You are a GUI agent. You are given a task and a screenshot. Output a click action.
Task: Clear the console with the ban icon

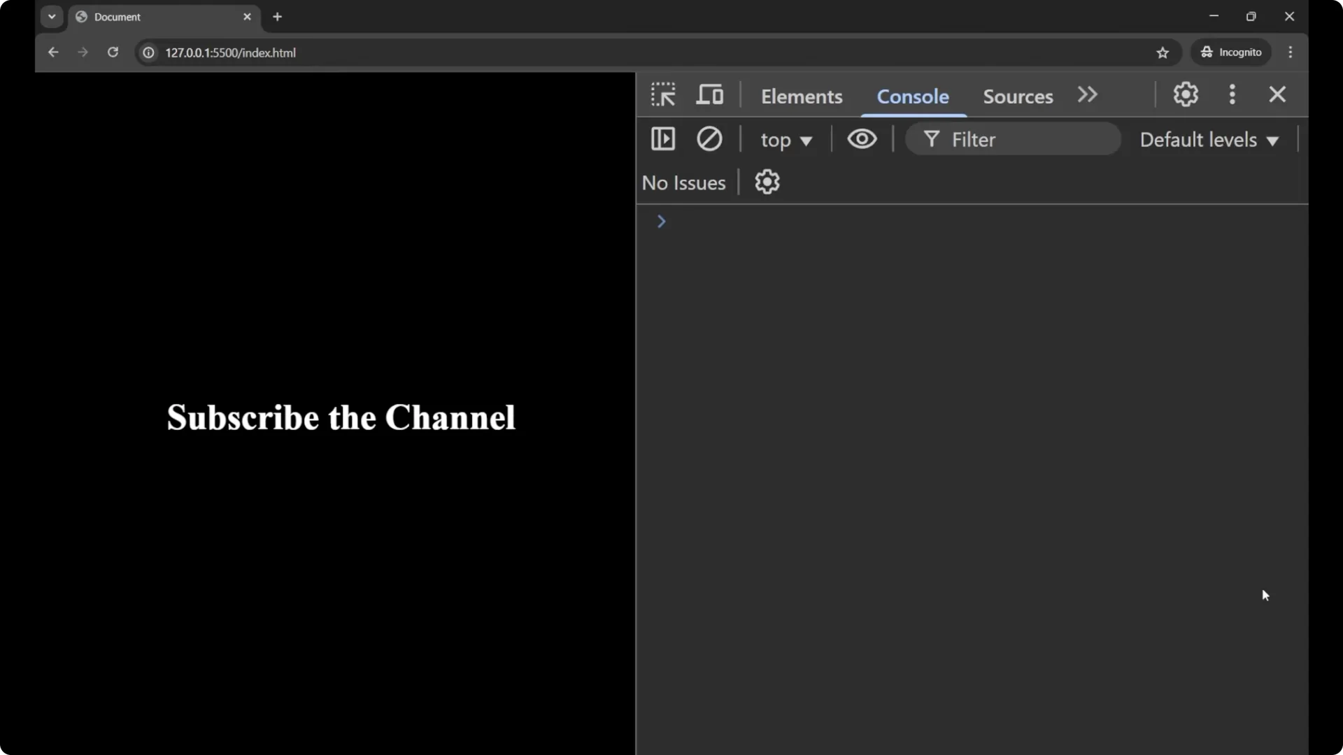[x=709, y=139]
